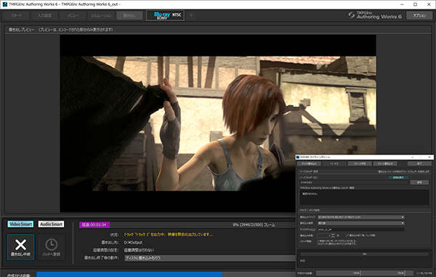The height and width of the screenshot is (277, 436).
Task: Open the 入力設定 tab
Action: [44, 15]
